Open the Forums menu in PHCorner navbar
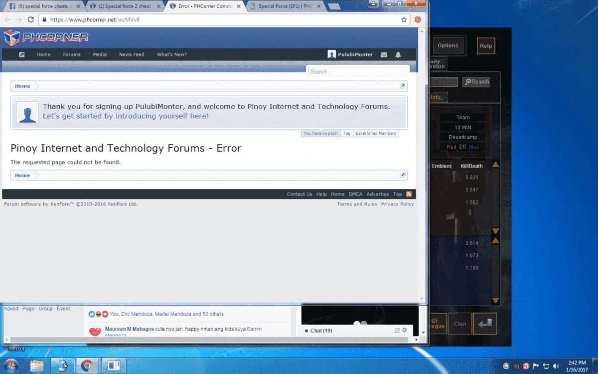Screen dimensions: 598x374 point(72,54)
